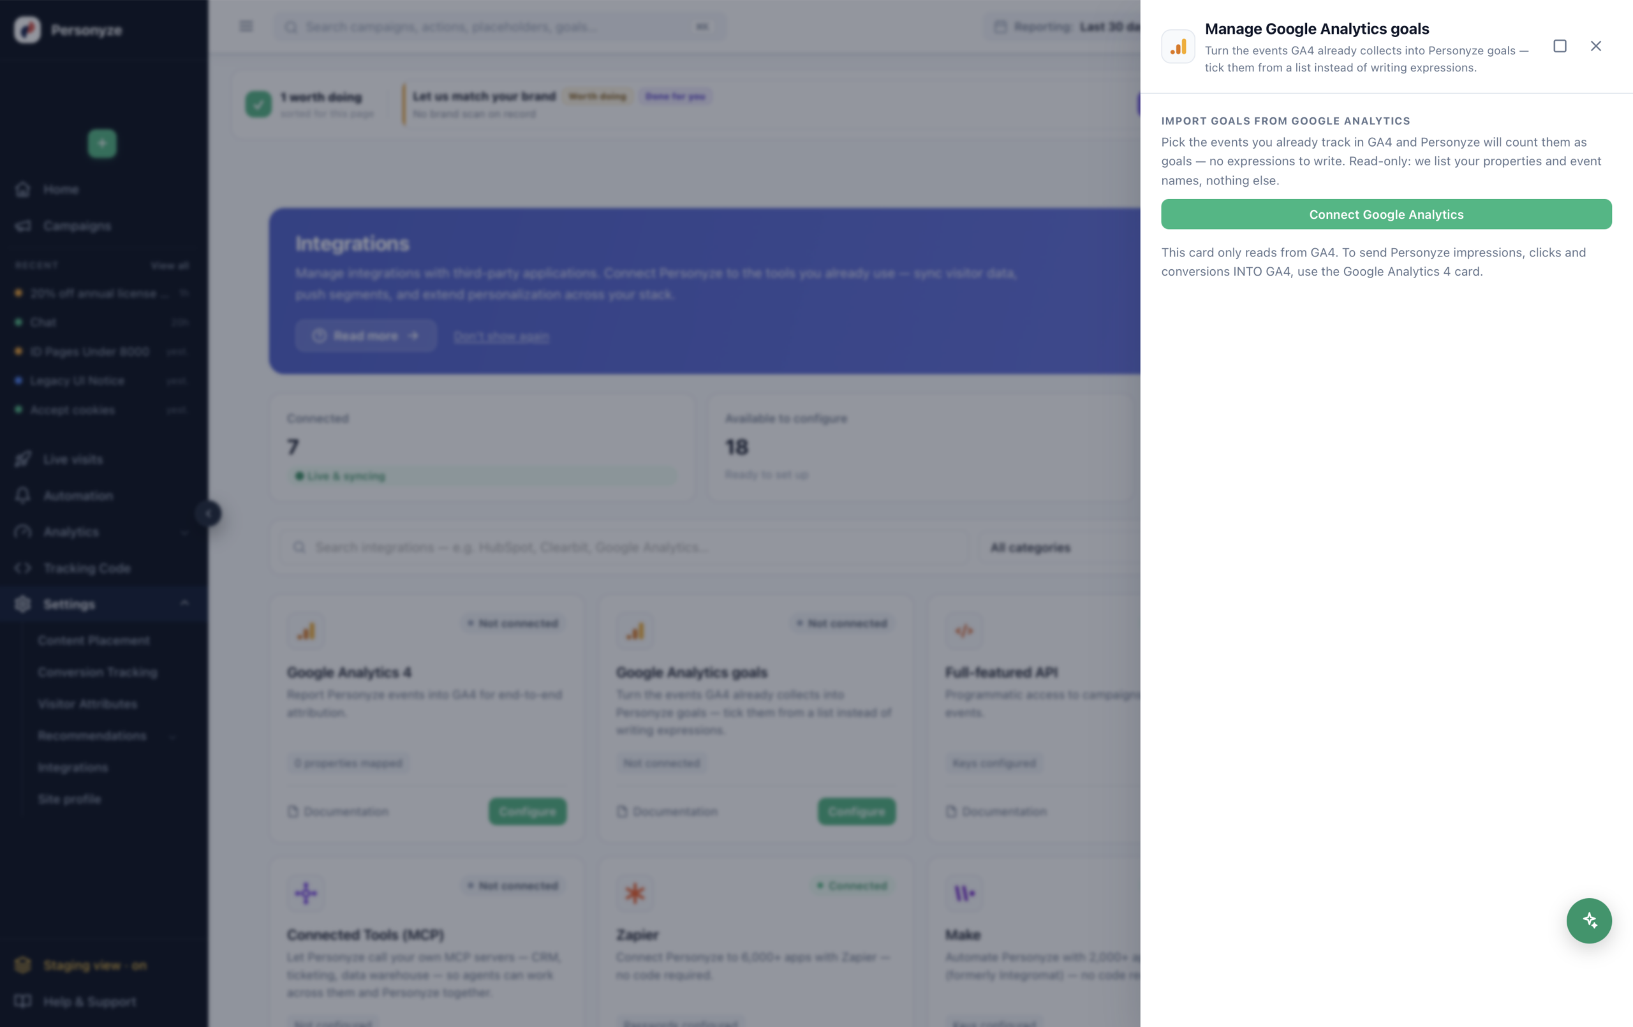Expand the Analytics sidebar section
1633x1027 pixels.
pyautogui.click(x=104, y=532)
